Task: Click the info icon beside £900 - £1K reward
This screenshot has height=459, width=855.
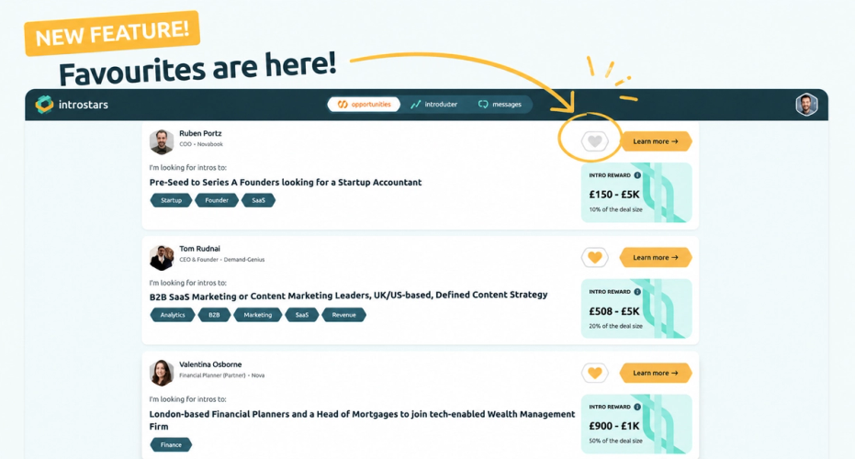Action: (x=637, y=407)
